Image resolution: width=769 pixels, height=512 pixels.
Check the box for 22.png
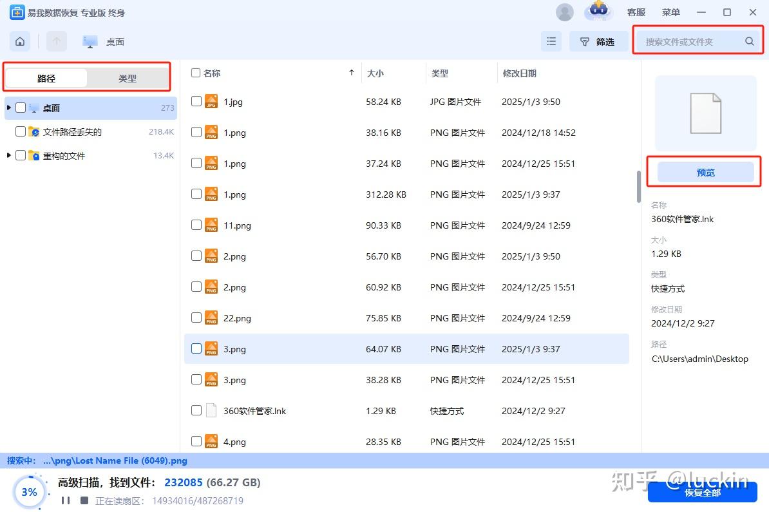pos(196,318)
